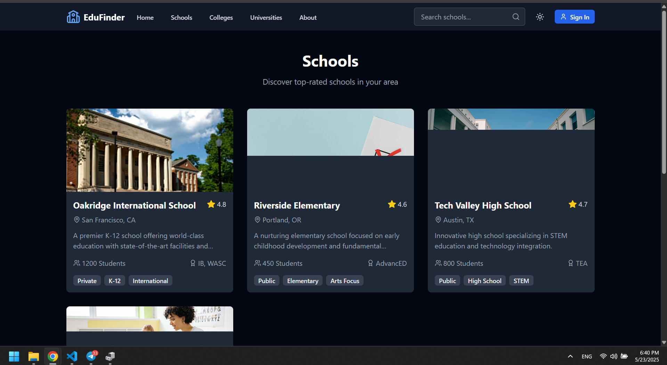The image size is (667, 365).
Task: Click the Sign In button
Action: tap(575, 17)
